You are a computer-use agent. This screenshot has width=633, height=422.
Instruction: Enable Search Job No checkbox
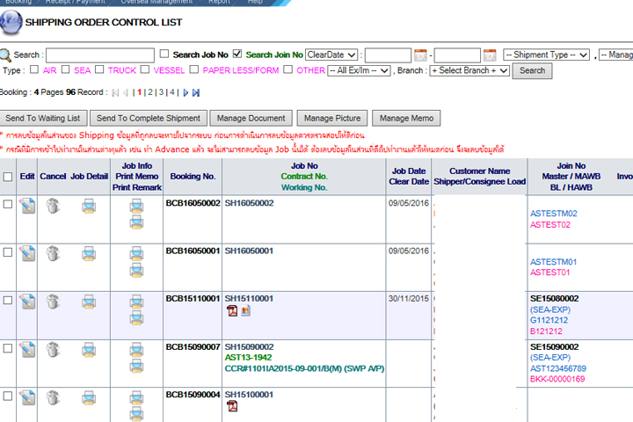164,54
